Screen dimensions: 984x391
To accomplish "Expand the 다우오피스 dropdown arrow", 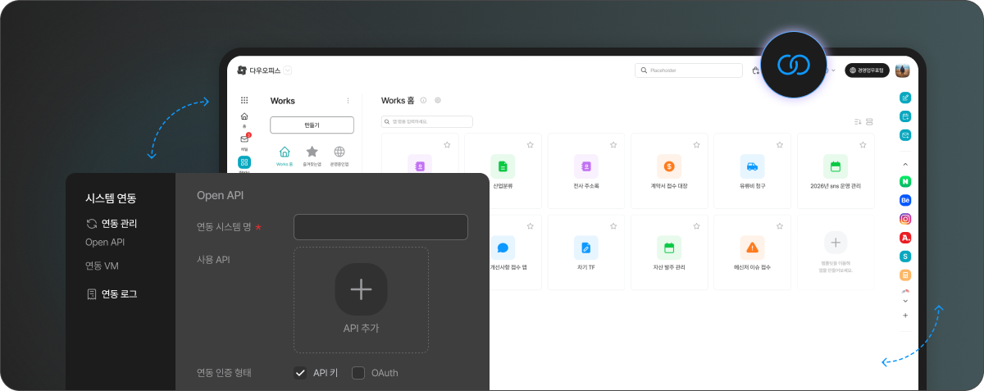I will [x=288, y=70].
